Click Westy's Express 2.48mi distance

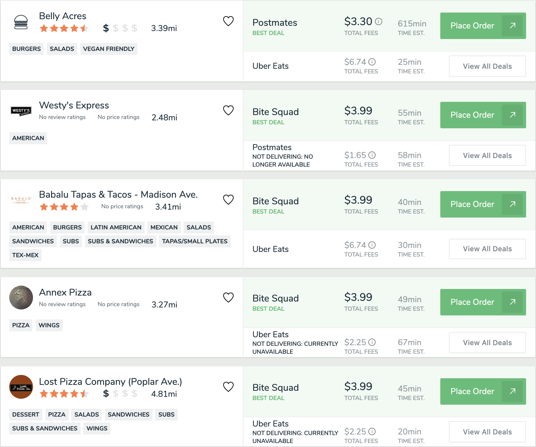(164, 117)
